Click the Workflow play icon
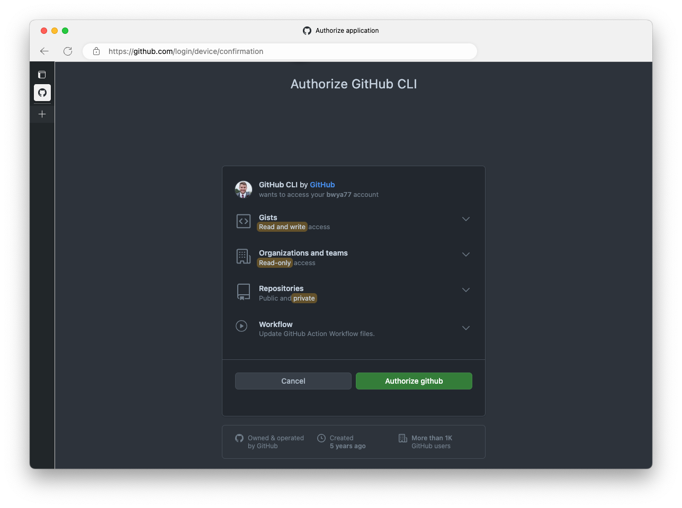Screen dimensions: 682x508 pyautogui.click(x=241, y=326)
